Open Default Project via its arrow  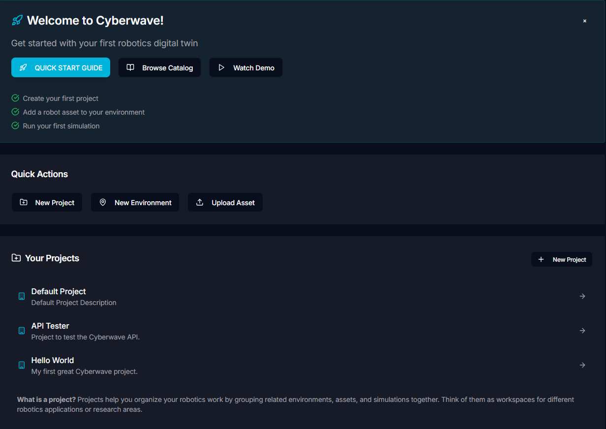point(582,296)
